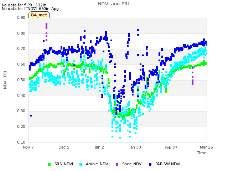Click the Feb 27 x-axis label

pyautogui.click(x=171, y=147)
